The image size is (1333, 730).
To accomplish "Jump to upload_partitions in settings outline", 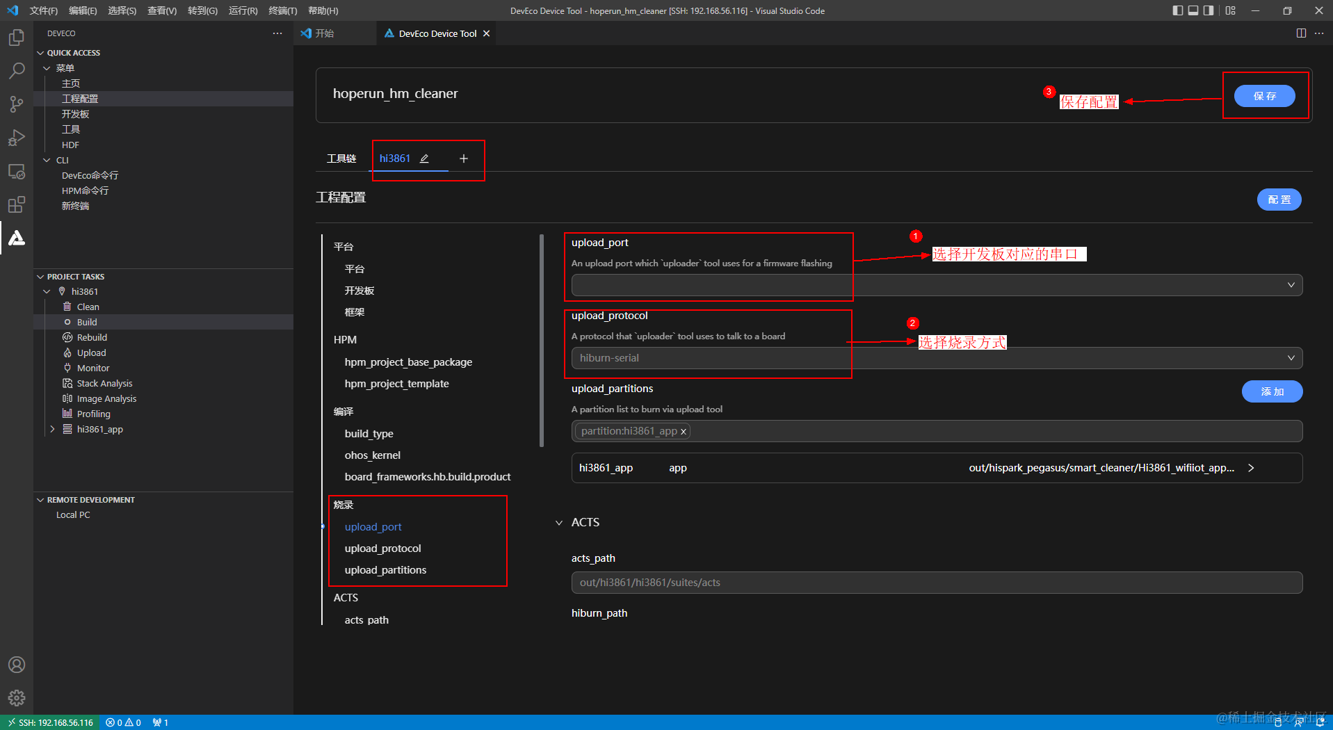I will tap(385, 570).
